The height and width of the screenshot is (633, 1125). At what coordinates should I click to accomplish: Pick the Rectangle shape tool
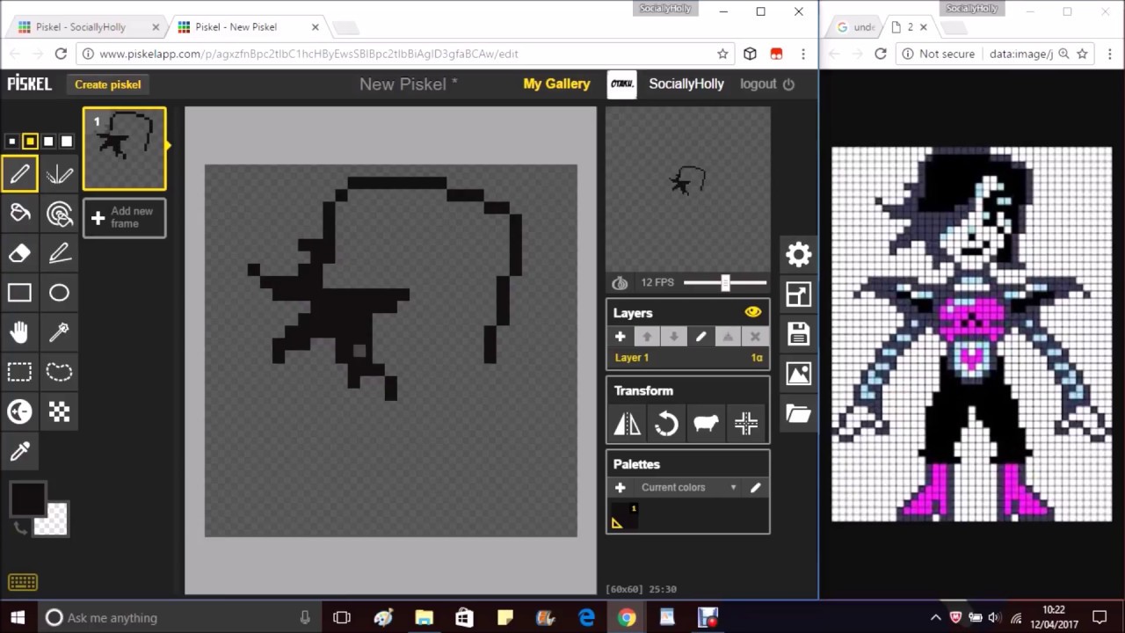19,293
